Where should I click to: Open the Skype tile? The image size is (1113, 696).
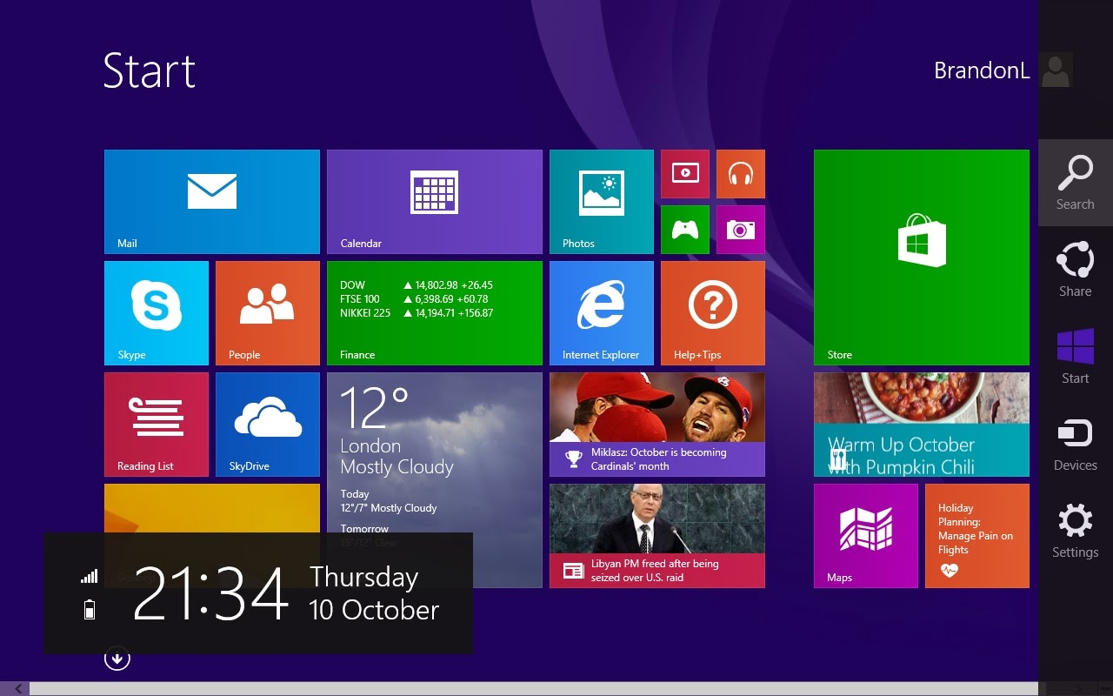[x=157, y=313]
